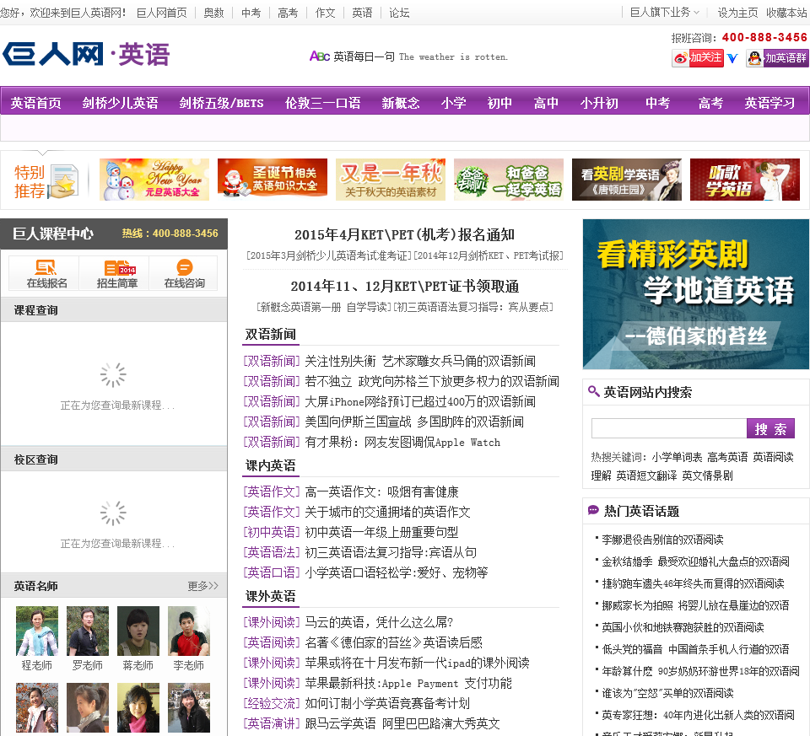810x736 pixels.
Task: Click the 在线咨询 chat icon
Action: click(184, 273)
